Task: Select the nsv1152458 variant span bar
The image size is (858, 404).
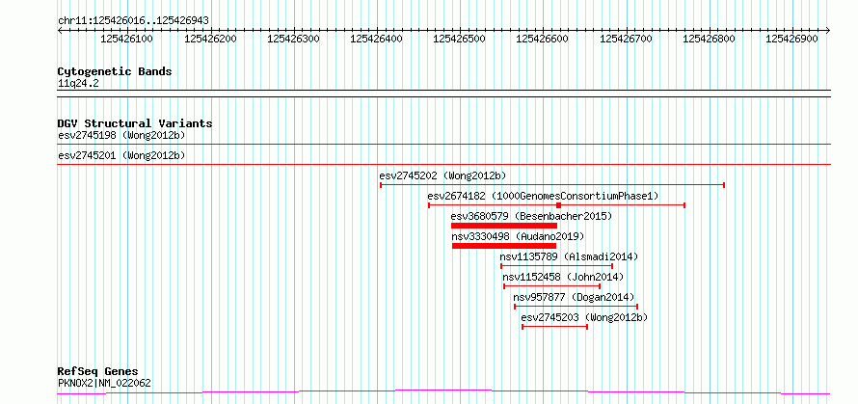Action: coord(552,286)
